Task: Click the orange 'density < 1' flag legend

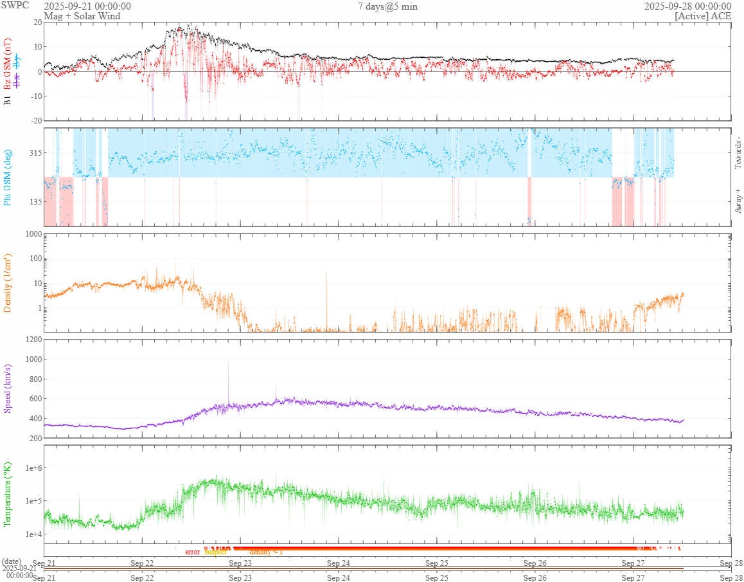Action: coord(266,552)
